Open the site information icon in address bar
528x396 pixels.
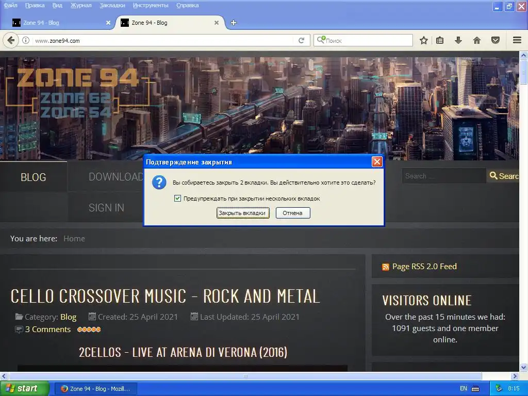(26, 40)
